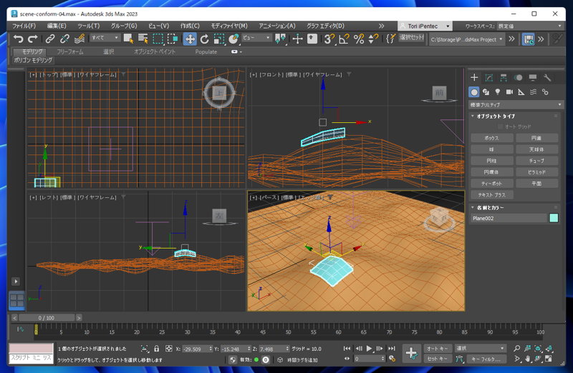573x373 pixels.
Task: Open the user account Tori iPentec dropdown
Action: point(425,26)
